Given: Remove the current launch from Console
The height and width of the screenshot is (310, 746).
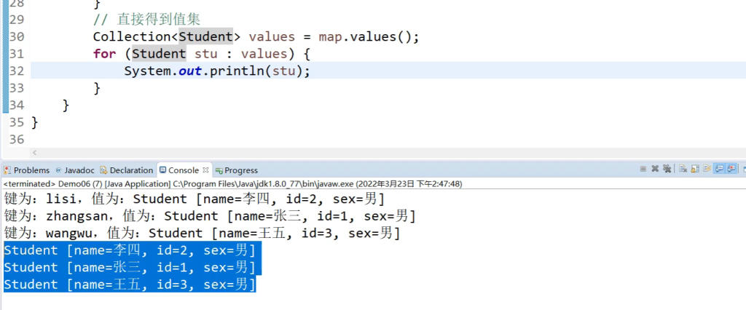Looking at the screenshot, I should [x=655, y=169].
